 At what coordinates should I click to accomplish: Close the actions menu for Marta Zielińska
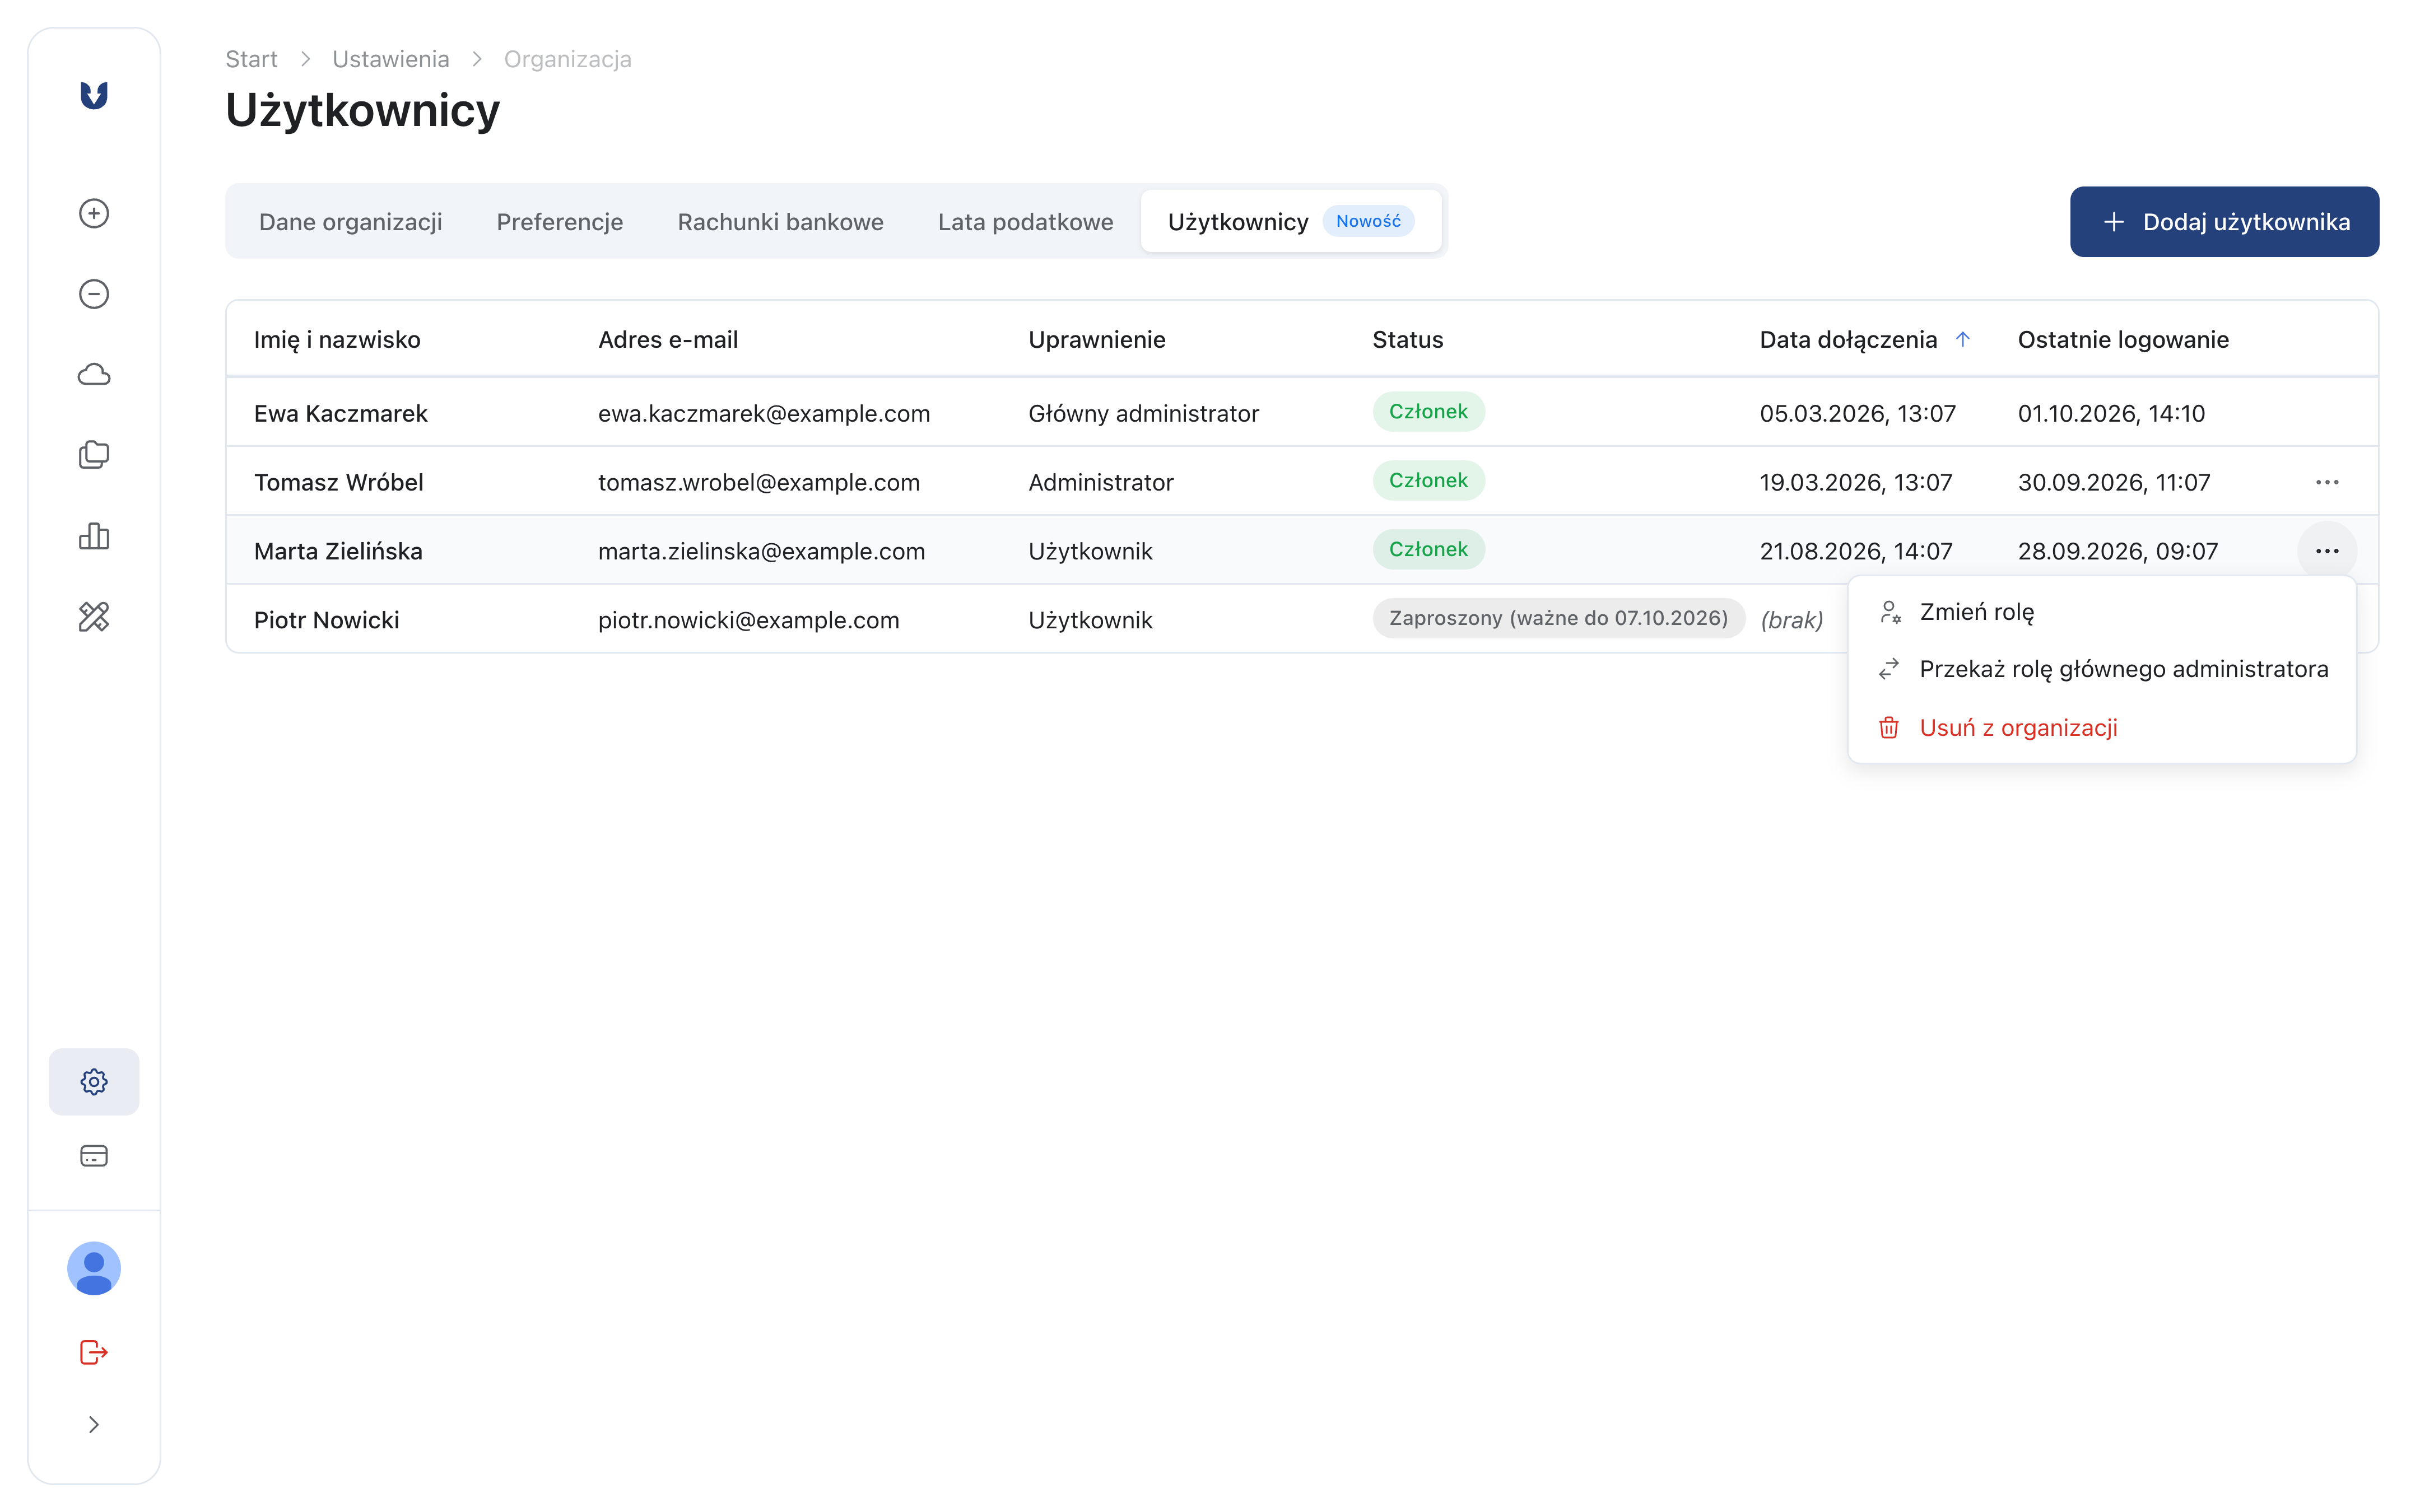click(2327, 551)
